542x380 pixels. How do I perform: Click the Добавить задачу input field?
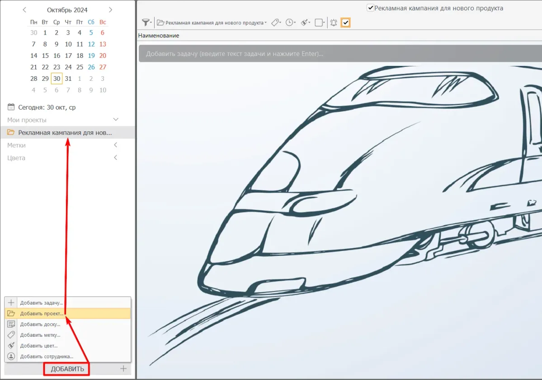(339, 54)
